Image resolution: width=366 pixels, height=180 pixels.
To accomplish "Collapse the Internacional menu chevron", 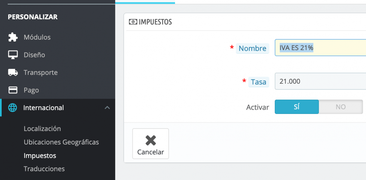I will [x=107, y=108].
